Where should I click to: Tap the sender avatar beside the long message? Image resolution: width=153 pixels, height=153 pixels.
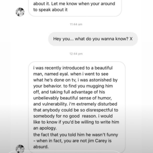pos(20,148)
